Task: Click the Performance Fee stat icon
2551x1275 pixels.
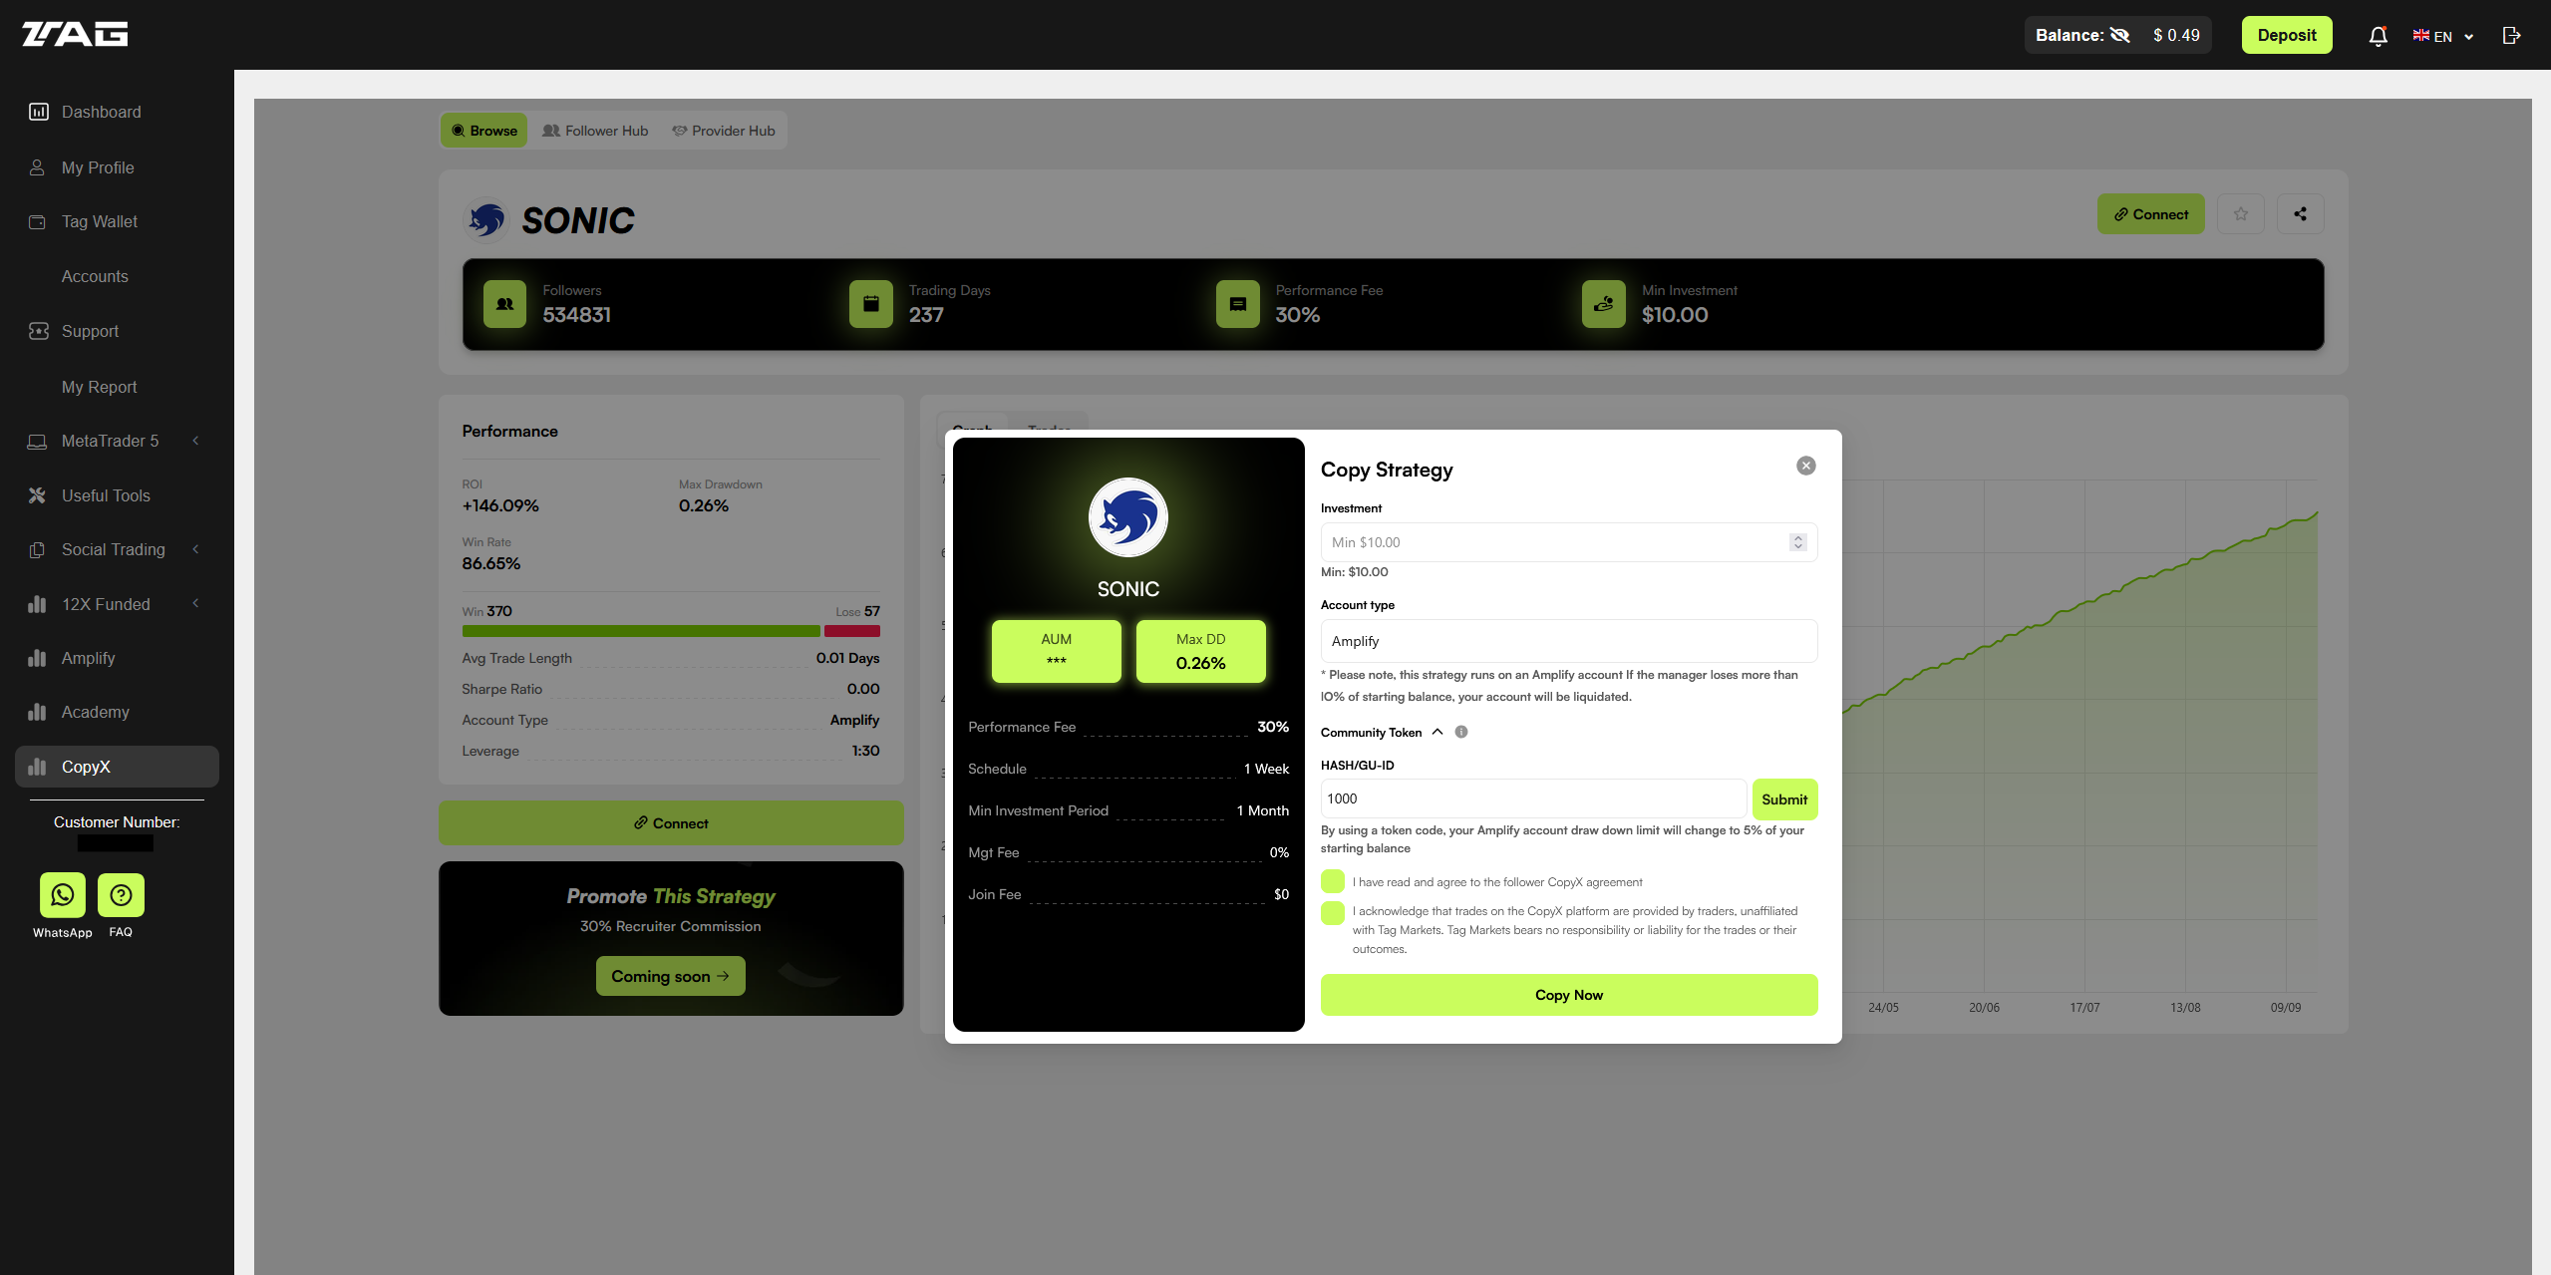Action: click(1237, 304)
